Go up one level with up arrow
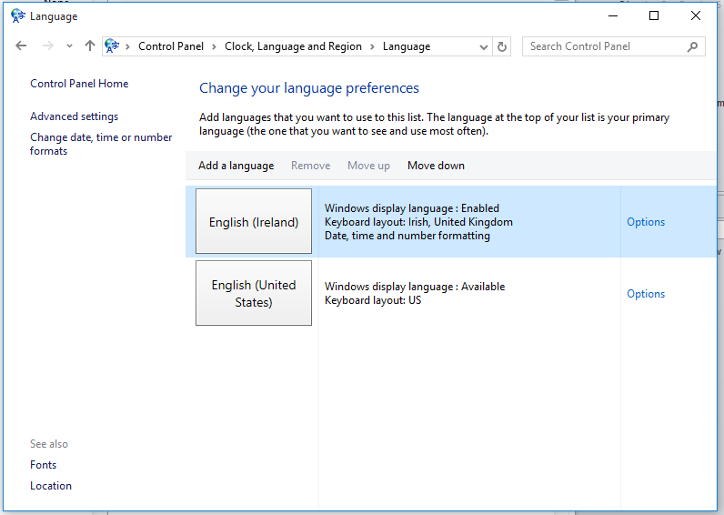Viewport: 724px width, 515px height. point(89,45)
